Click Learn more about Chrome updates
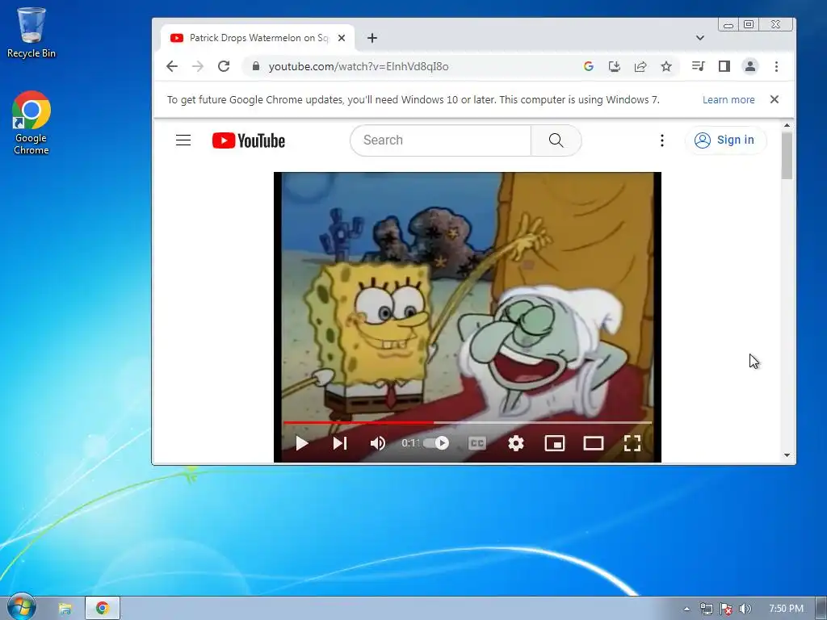Viewport: 827px width, 620px height. 728,99
